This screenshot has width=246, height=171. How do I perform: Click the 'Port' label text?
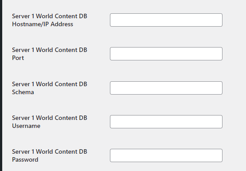pos(18,58)
